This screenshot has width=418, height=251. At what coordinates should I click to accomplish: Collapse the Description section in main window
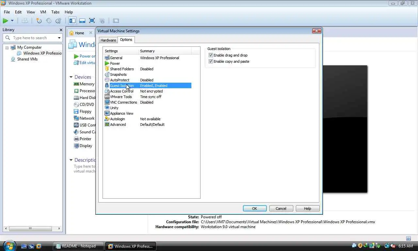tap(71, 160)
